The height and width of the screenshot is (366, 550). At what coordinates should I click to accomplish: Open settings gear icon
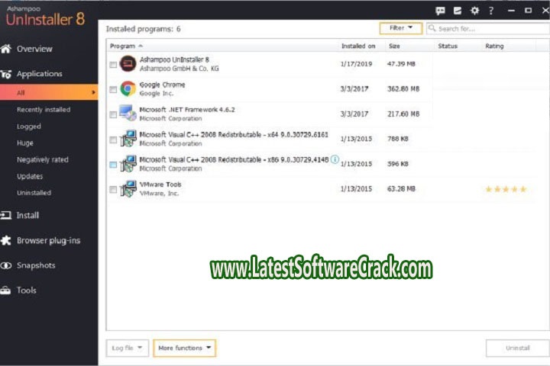[474, 11]
